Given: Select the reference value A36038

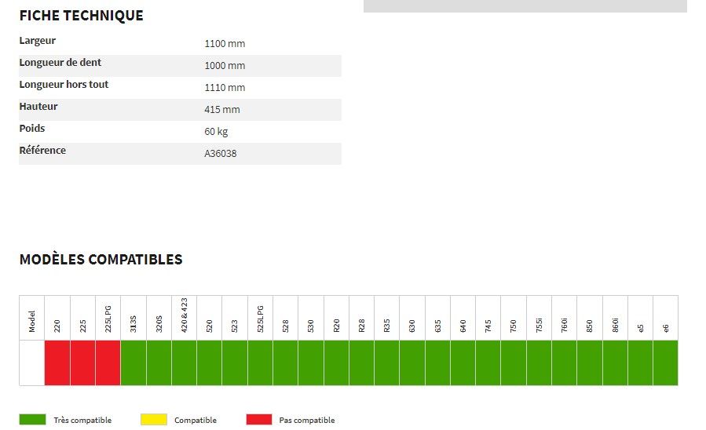Looking at the screenshot, I should pos(220,154).
